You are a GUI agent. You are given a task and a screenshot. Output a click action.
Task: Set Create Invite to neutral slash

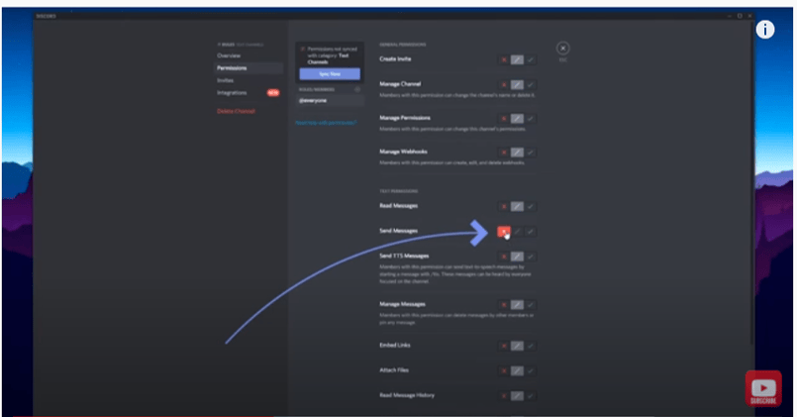coord(517,60)
